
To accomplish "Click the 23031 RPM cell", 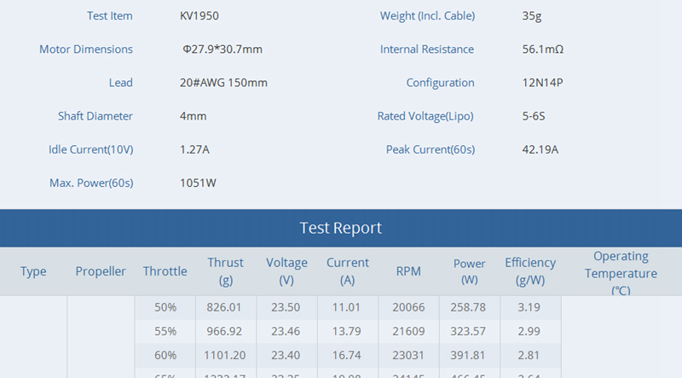I will coord(408,355).
